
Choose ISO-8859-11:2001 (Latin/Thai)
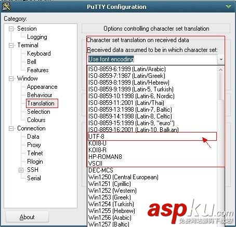point(152,103)
